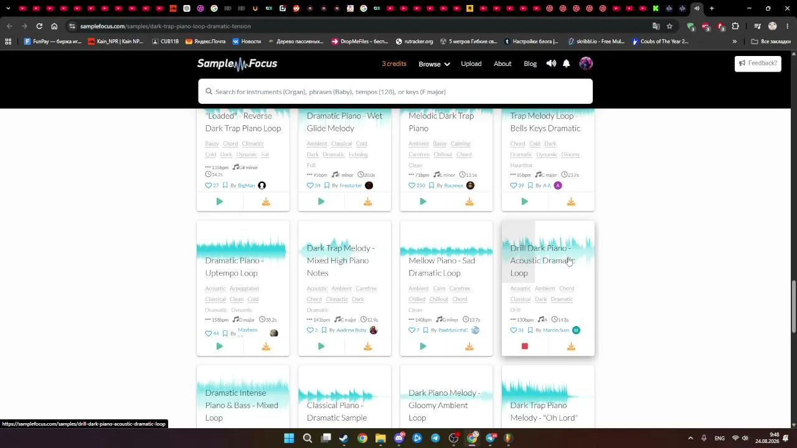Screen dimensions: 797x448
Task: Play the Loaded Reverse Dark Trap Piano Loop
Action: (x=219, y=202)
